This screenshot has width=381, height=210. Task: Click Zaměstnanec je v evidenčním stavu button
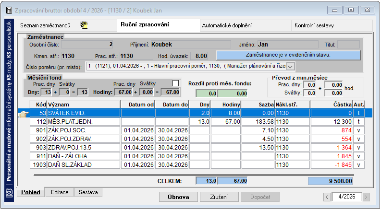tap(288, 55)
